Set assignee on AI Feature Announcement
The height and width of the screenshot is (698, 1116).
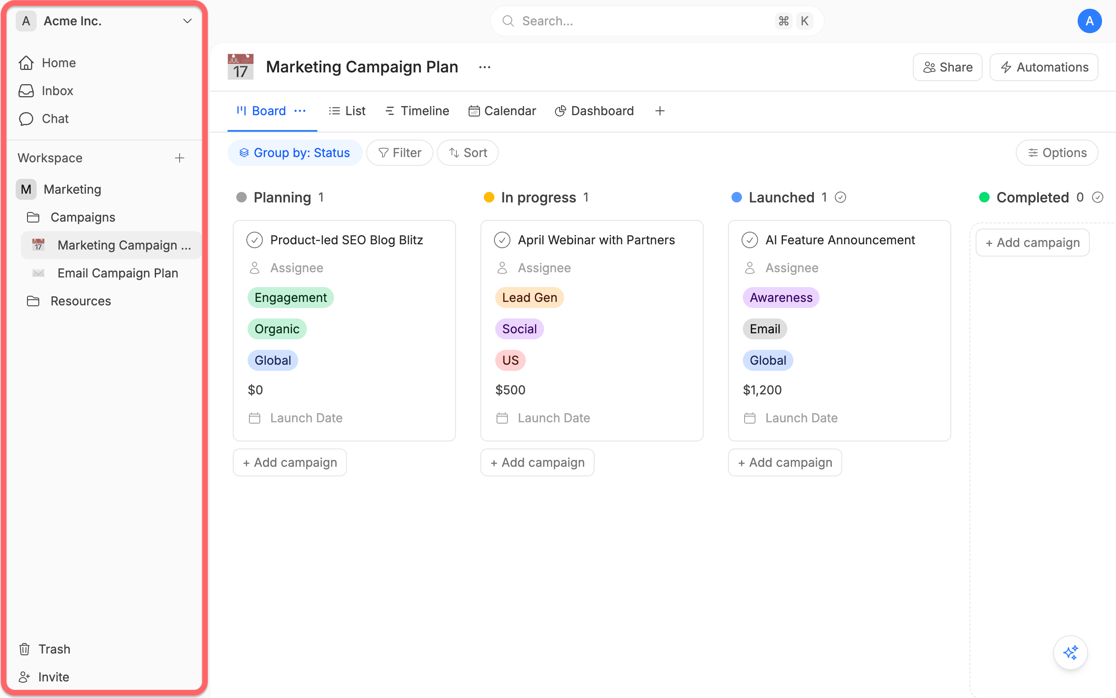pyautogui.click(x=781, y=268)
